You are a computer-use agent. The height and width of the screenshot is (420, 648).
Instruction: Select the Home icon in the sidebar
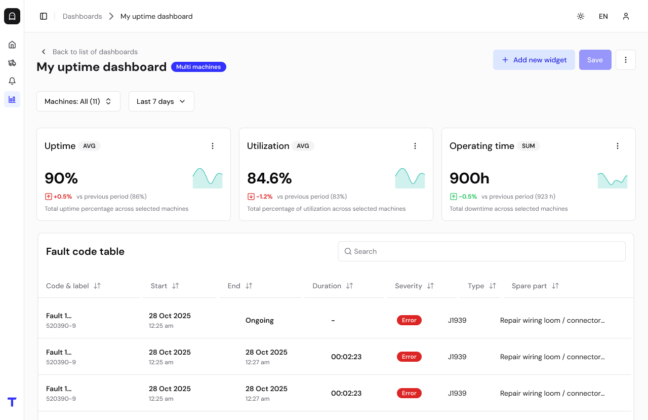pyautogui.click(x=12, y=45)
